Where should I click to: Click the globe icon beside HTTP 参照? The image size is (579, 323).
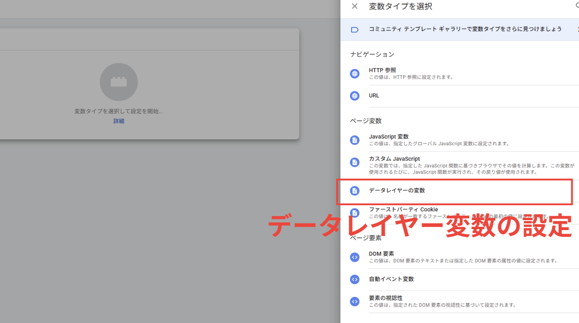355,74
